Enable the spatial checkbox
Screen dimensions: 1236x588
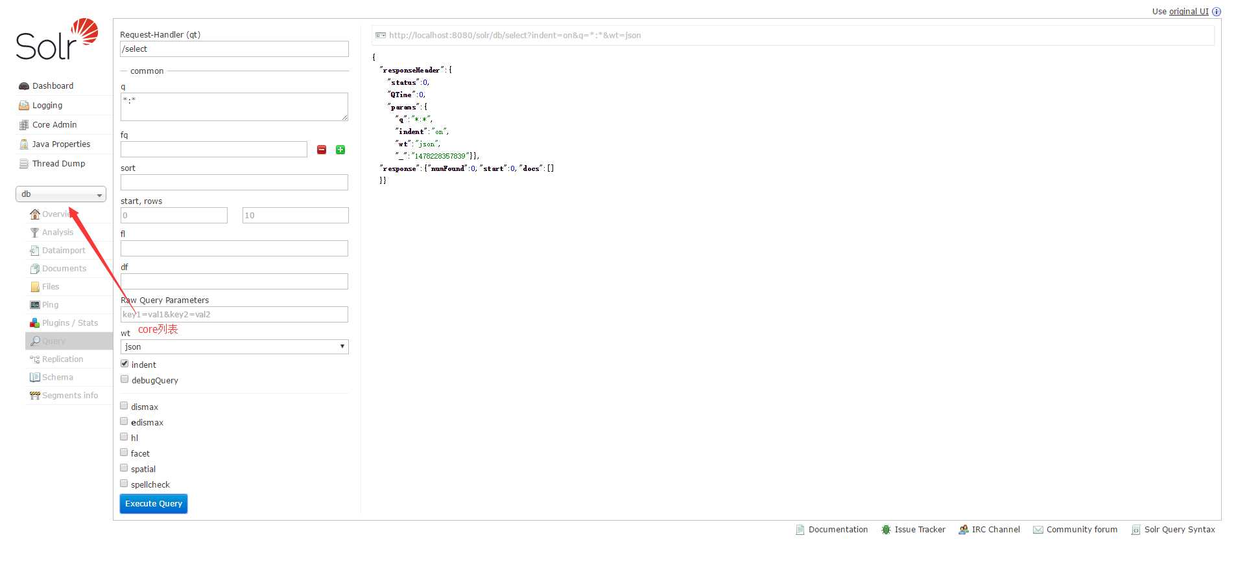124,468
